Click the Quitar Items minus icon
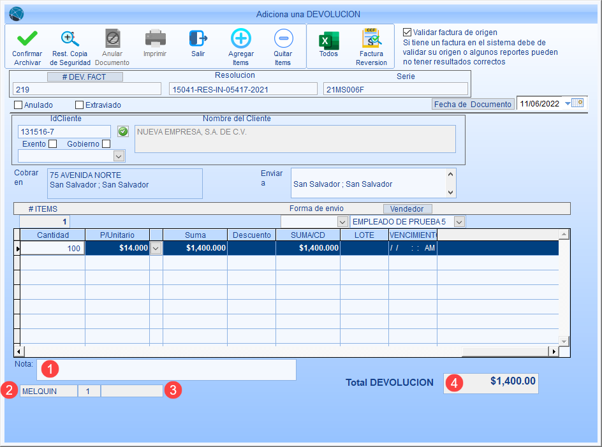 click(x=283, y=38)
